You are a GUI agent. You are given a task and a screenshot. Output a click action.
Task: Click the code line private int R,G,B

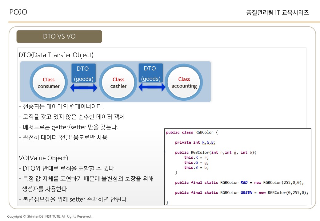tap(195, 142)
